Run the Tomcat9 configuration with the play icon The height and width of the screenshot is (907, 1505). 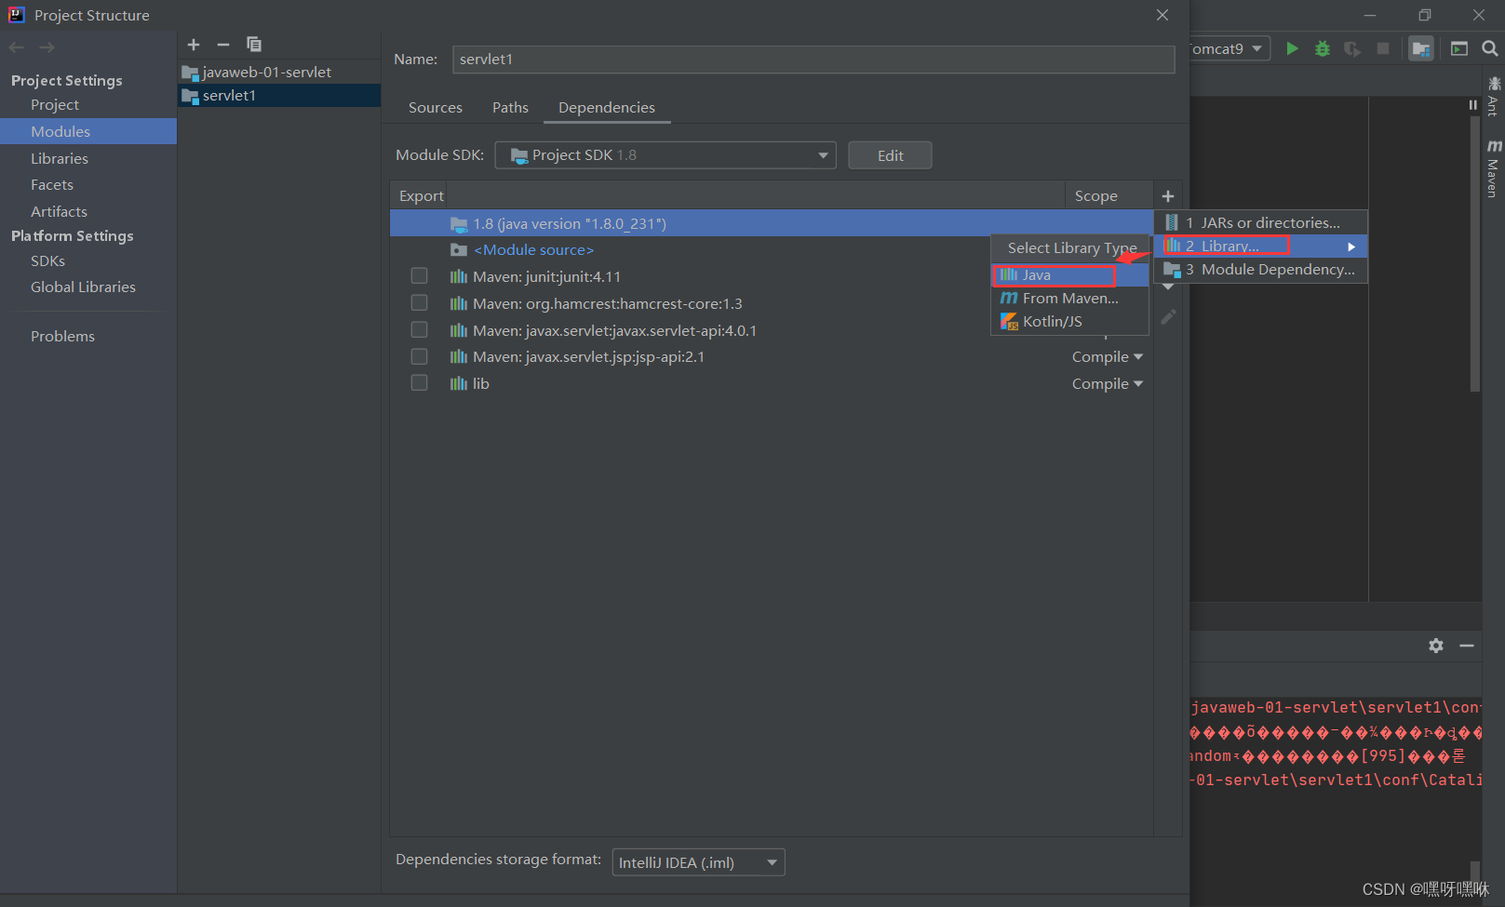1292,48
